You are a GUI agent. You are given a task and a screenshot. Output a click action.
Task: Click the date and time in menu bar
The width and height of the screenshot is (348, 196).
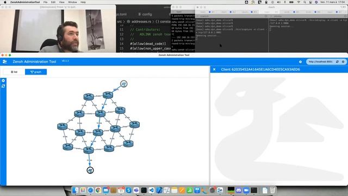click(x=332, y=2)
